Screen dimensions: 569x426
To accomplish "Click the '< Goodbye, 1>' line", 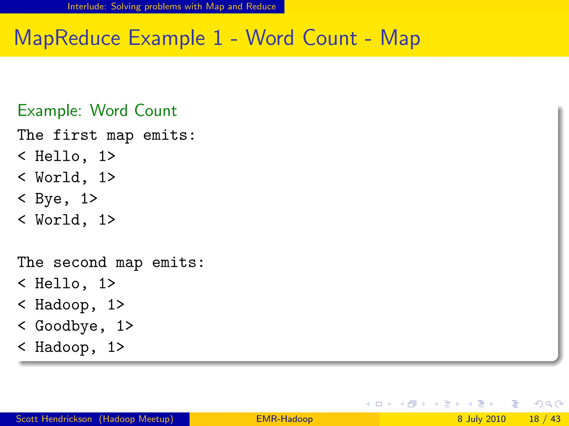I will click(x=75, y=326).
